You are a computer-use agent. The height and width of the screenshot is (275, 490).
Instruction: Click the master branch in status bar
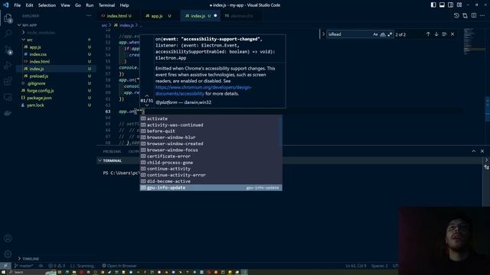pos(24,266)
